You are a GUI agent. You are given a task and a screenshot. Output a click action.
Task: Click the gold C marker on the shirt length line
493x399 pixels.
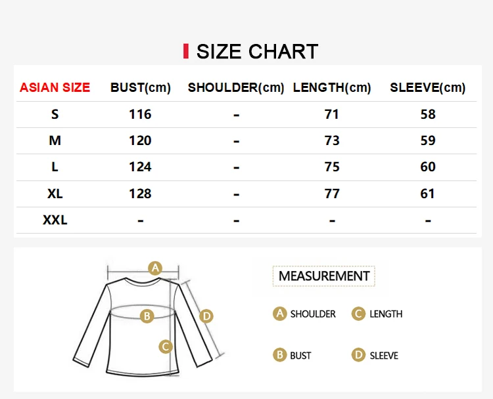[166, 346]
